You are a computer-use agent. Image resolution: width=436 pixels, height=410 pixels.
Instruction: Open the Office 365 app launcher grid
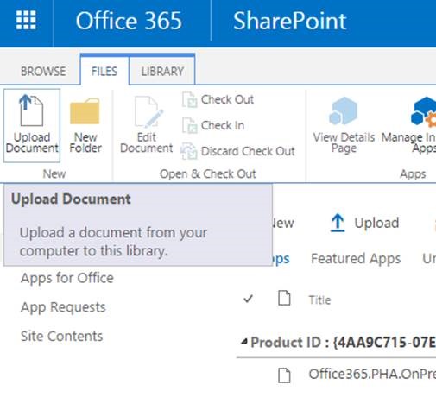coord(26,20)
